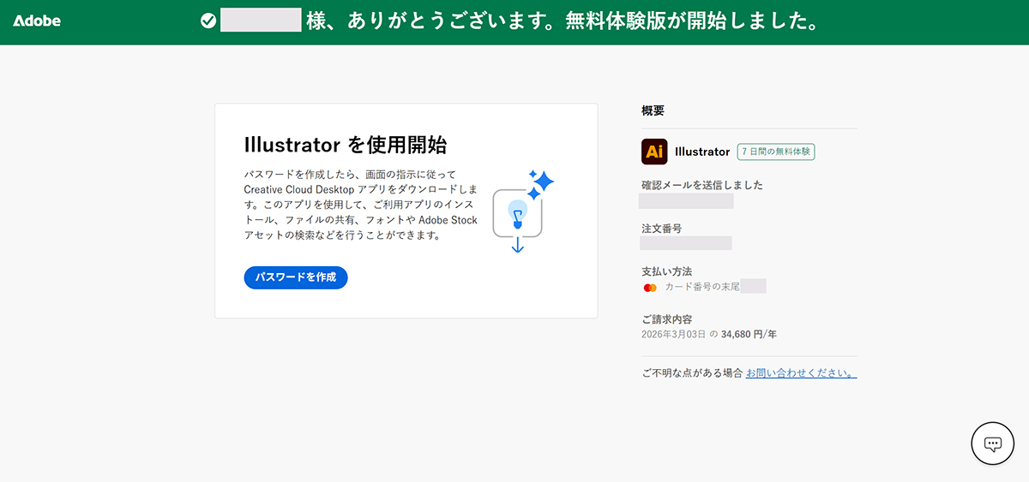The image size is (1029, 482).
Task: Click the 注文番号 label
Action: (x=662, y=229)
